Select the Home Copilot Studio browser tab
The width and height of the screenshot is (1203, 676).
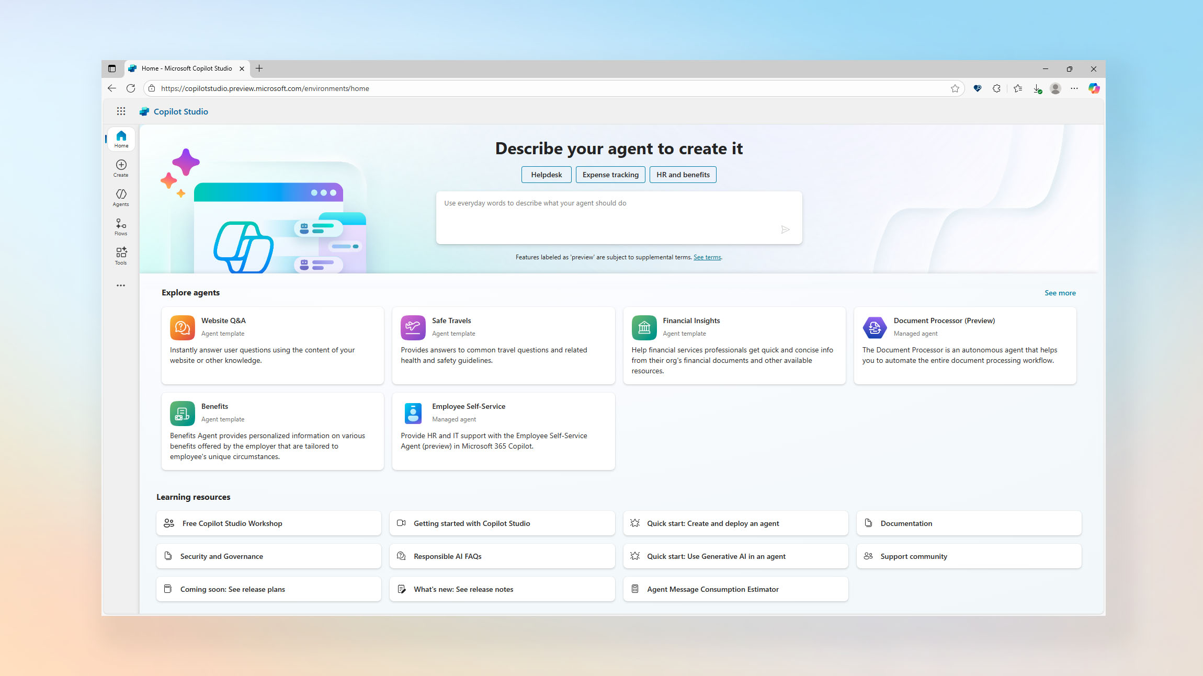[x=186, y=68]
